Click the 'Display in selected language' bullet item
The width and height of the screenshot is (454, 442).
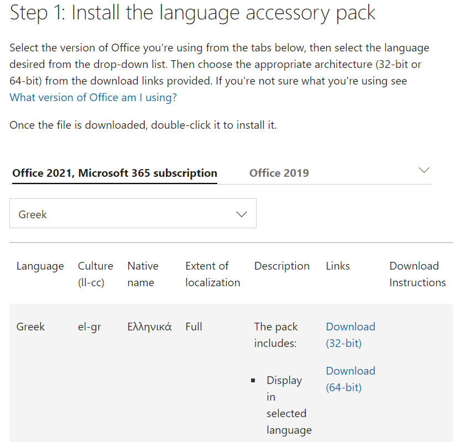click(x=288, y=405)
